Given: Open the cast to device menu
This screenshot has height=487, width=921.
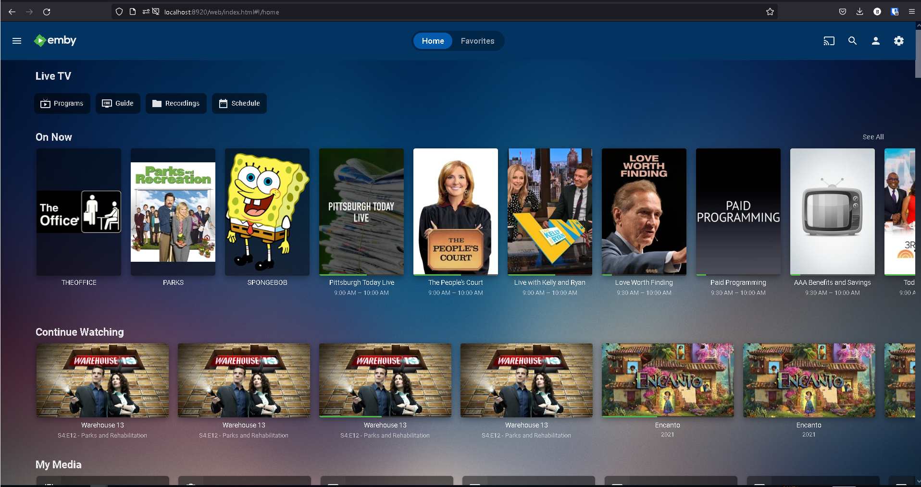Looking at the screenshot, I should point(829,41).
